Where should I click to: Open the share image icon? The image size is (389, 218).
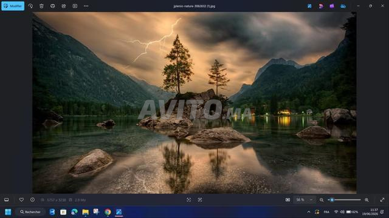click(x=64, y=6)
